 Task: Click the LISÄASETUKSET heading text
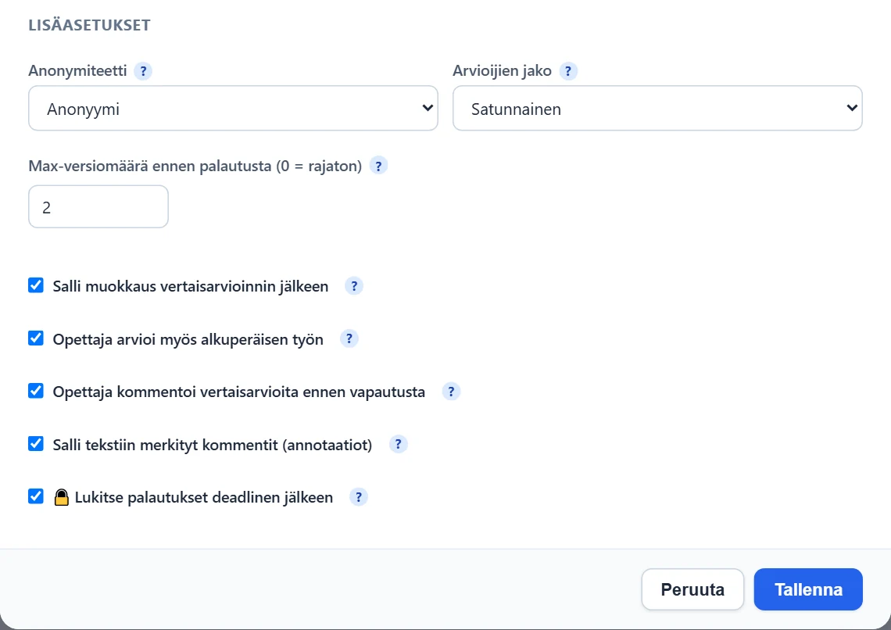89,25
